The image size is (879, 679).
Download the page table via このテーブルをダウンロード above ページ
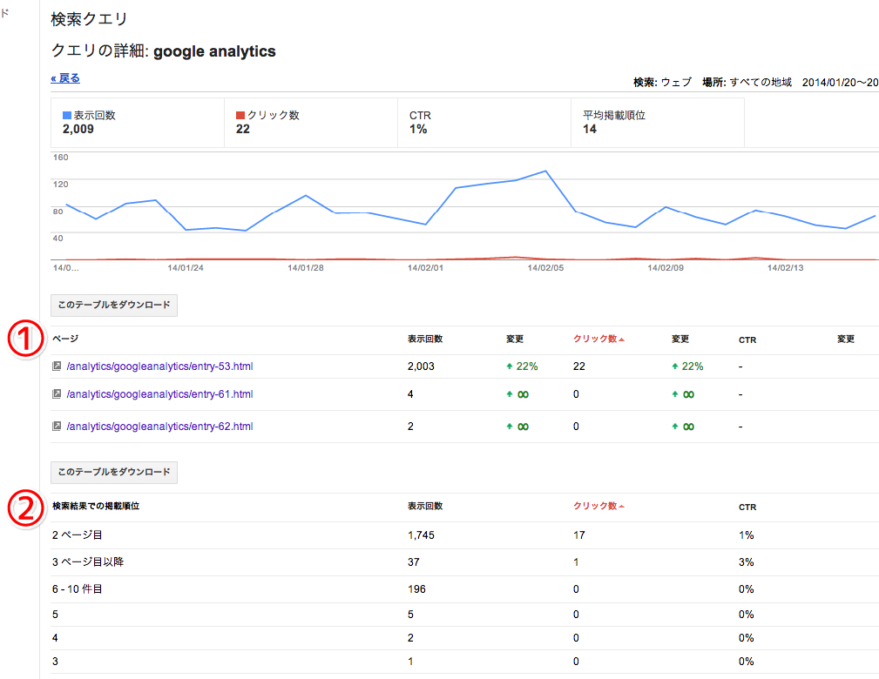coord(114,306)
